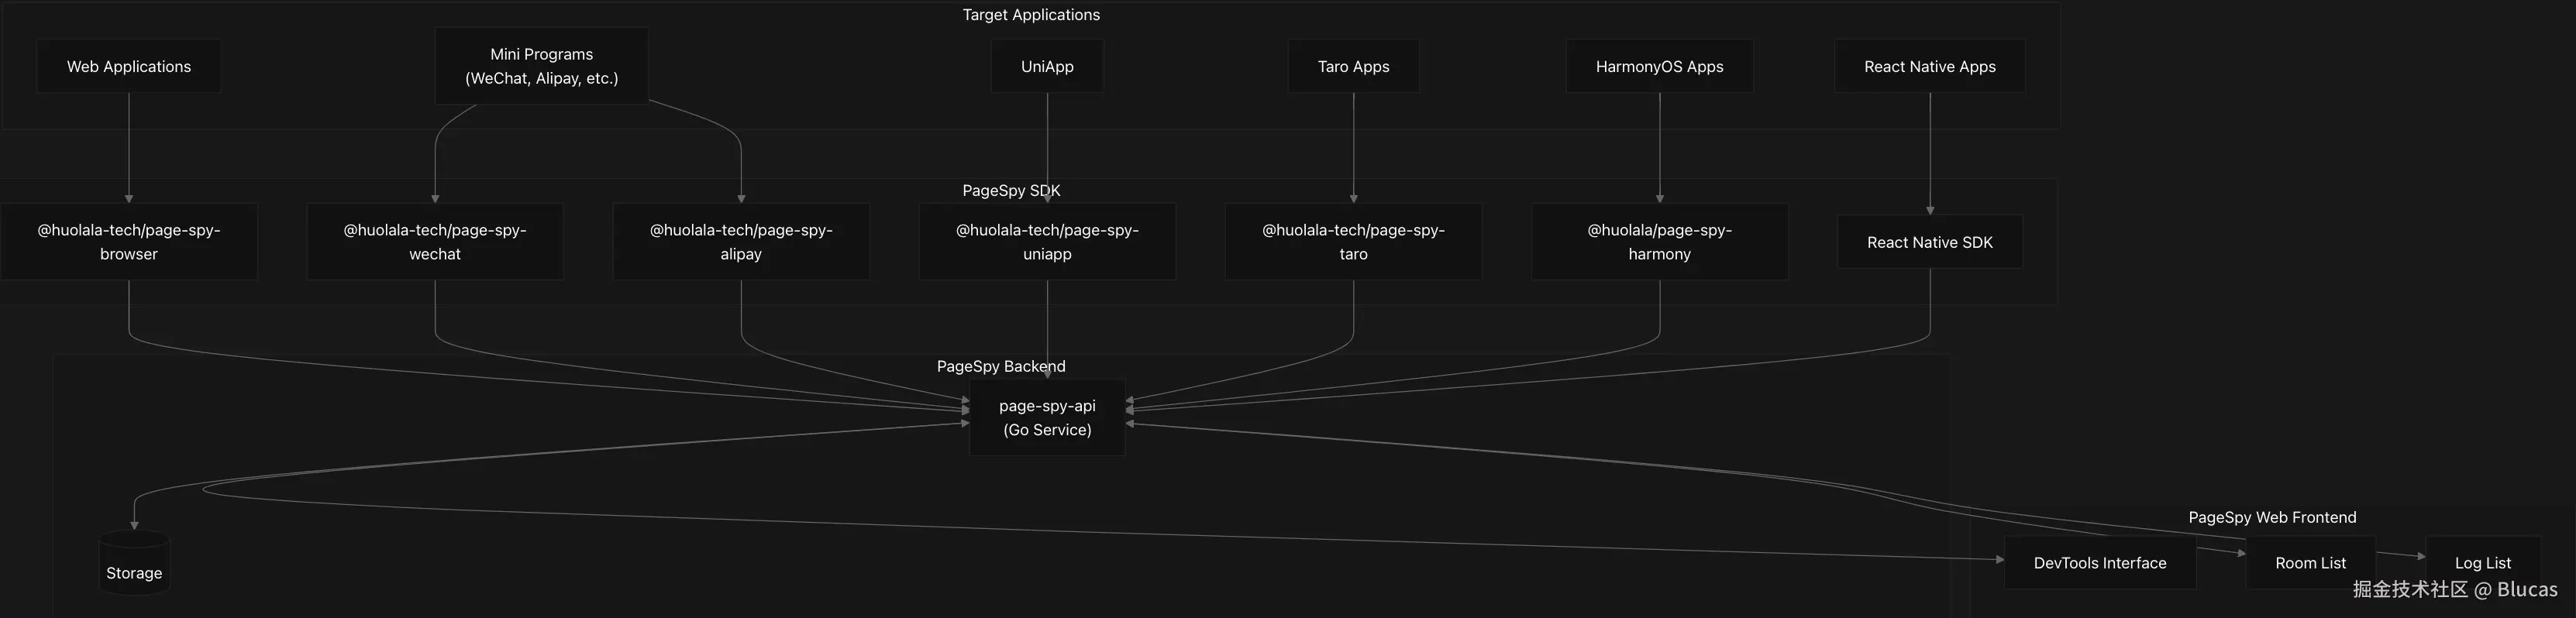Viewport: 2576px width, 618px height.
Task: Click the @huolala-tech/page-spy-taro node
Action: point(1353,242)
